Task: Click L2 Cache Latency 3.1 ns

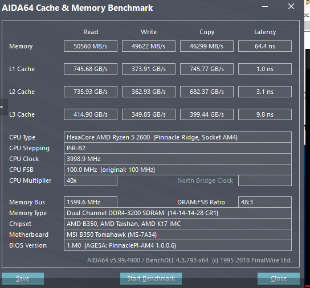Action: point(265,92)
